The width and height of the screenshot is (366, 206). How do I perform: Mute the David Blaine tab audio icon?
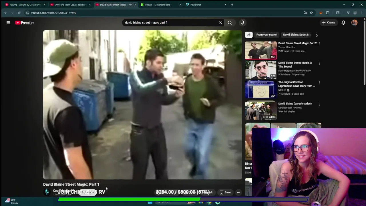pyautogui.click(x=130, y=5)
